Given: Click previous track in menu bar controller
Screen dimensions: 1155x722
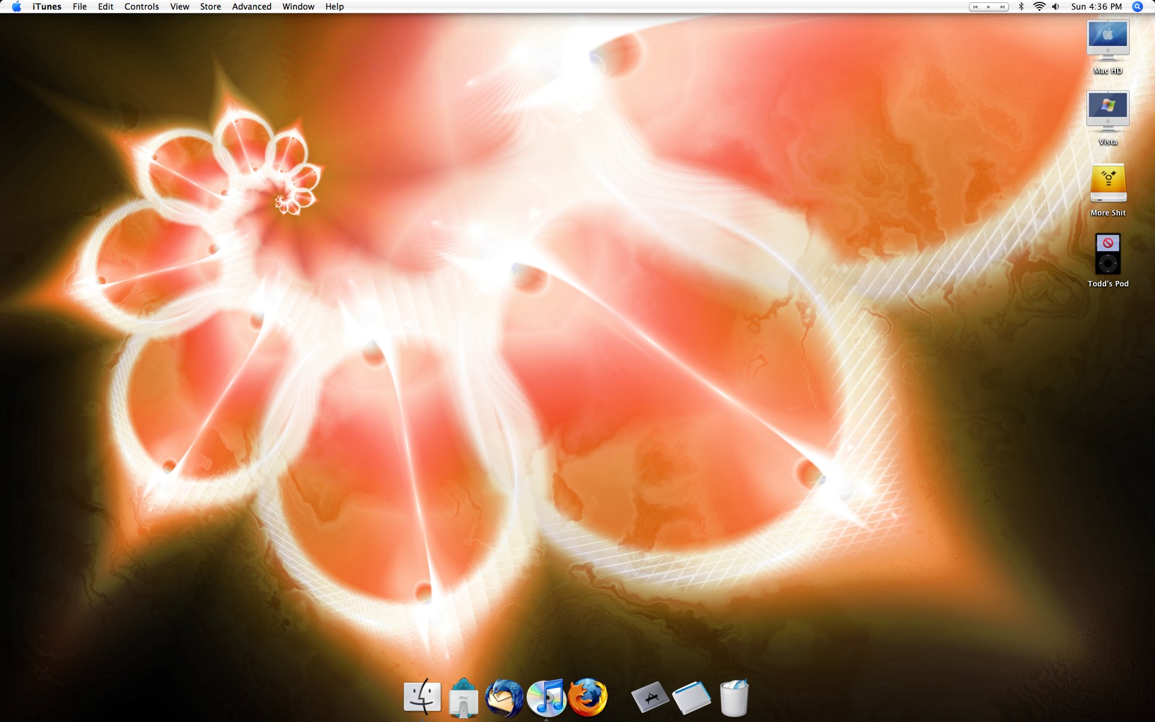Looking at the screenshot, I should pyautogui.click(x=975, y=7).
